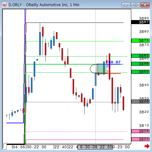Click the red arrow icon at bottom right
The image size is (152, 152).
point(147,146)
